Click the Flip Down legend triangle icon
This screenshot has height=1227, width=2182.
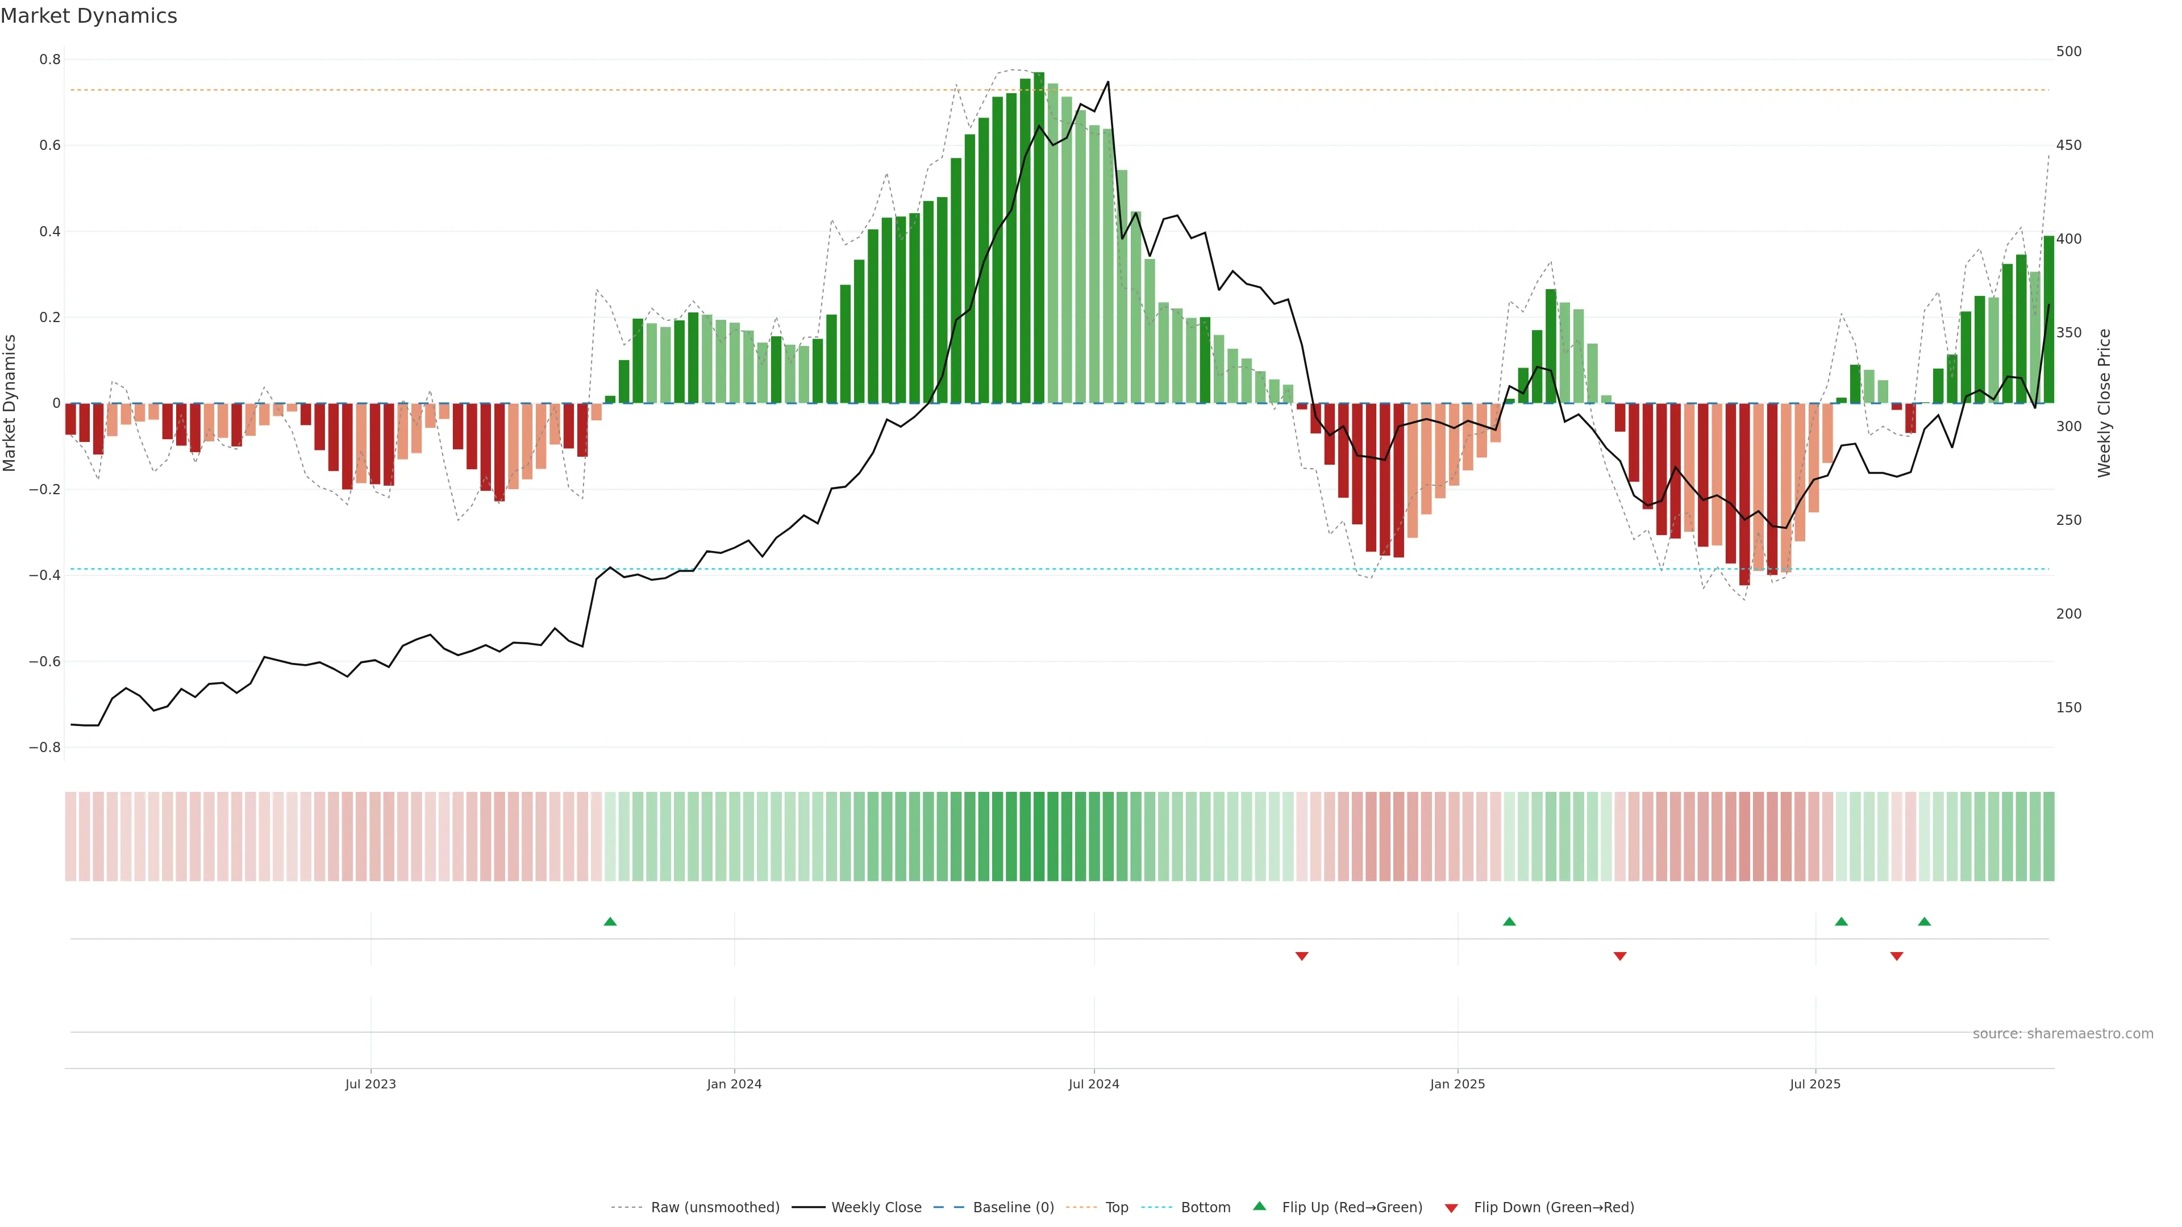tap(1451, 1208)
